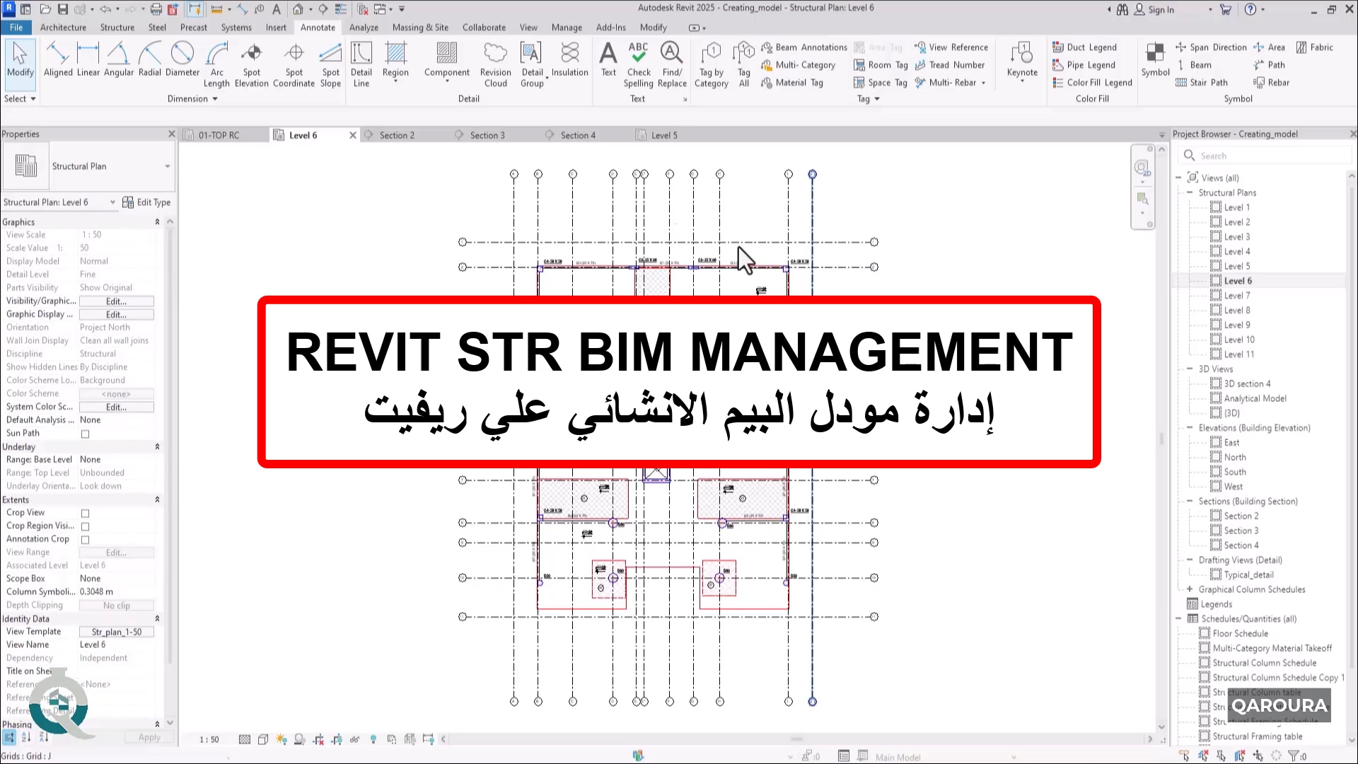The height and width of the screenshot is (764, 1358).
Task: Toggle the Crop View checkbox
Action: (85, 513)
